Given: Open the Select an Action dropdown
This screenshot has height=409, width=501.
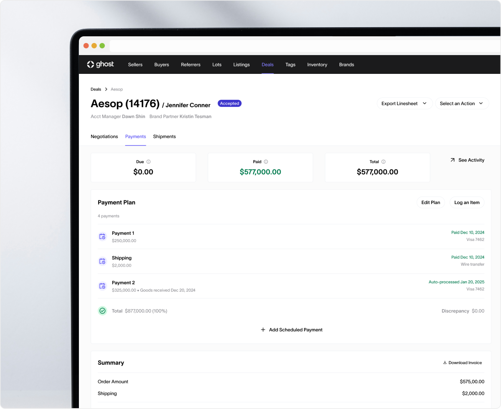Looking at the screenshot, I should click(x=462, y=104).
